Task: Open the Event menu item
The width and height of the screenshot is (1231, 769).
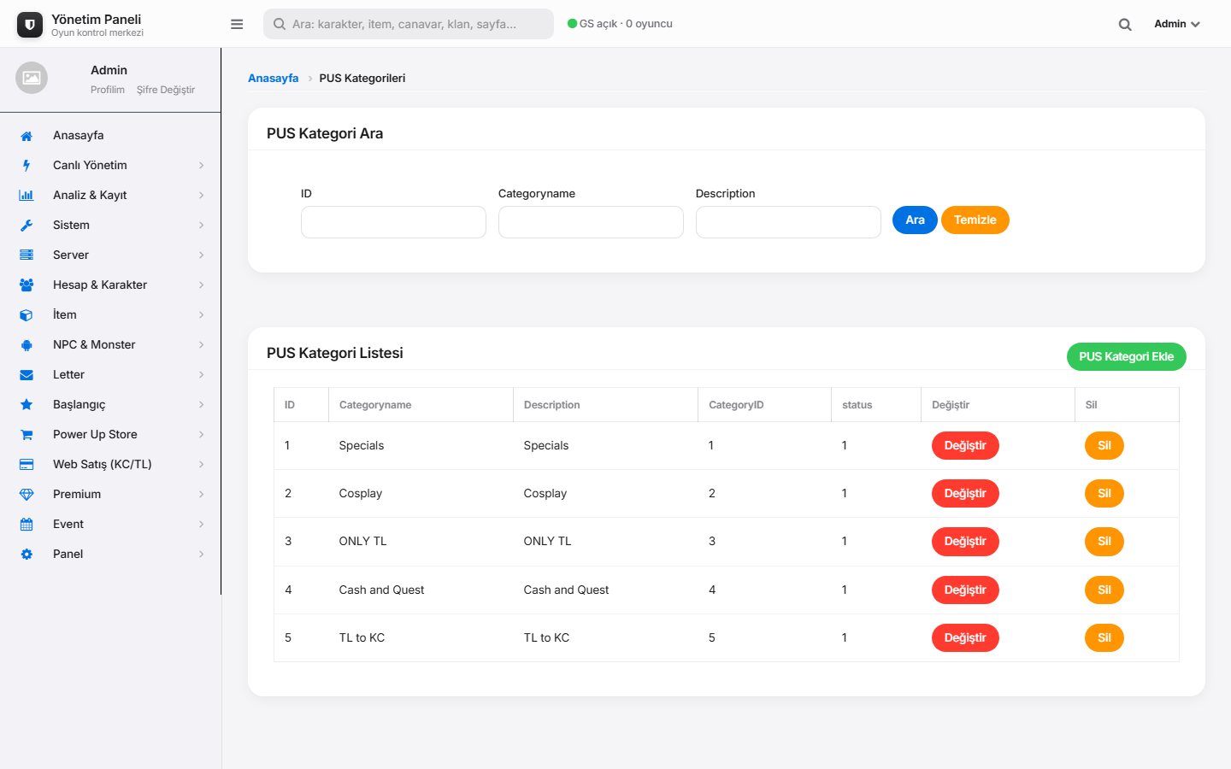Action: coord(110,525)
